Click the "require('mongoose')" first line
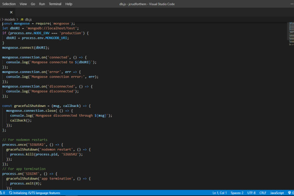This screenshot has width=294, height=196. [38, 24]
